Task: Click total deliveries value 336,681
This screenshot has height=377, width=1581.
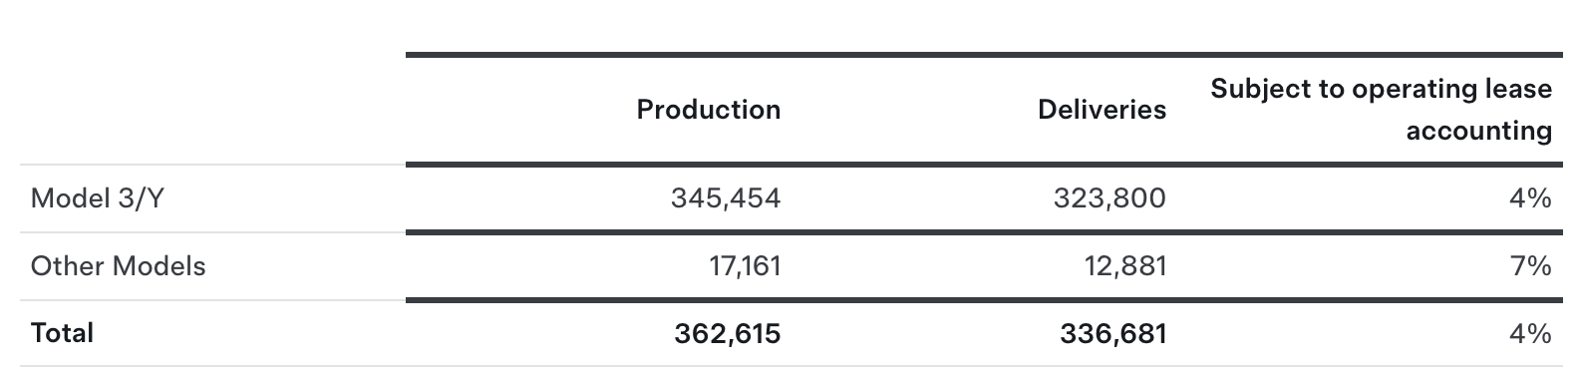Action: point(1112,333)
